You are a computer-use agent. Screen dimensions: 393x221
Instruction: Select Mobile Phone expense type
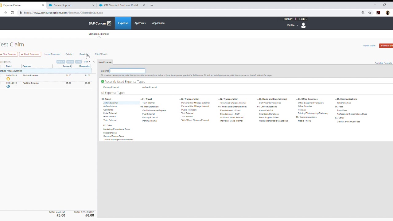(304, 121)
